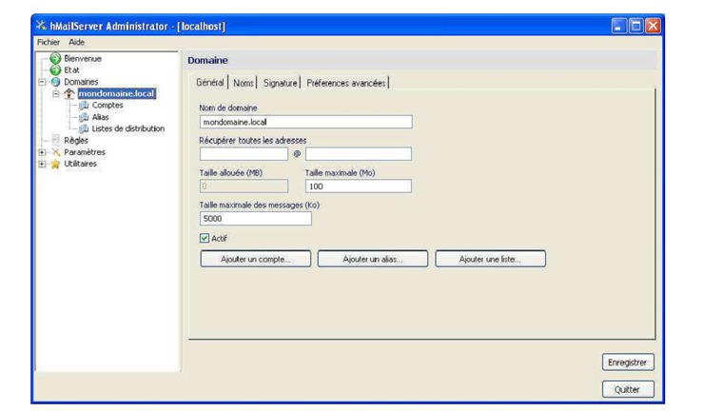Click the Quitter button
Viewport: 703px width, 412px height.
click(628, 389)
